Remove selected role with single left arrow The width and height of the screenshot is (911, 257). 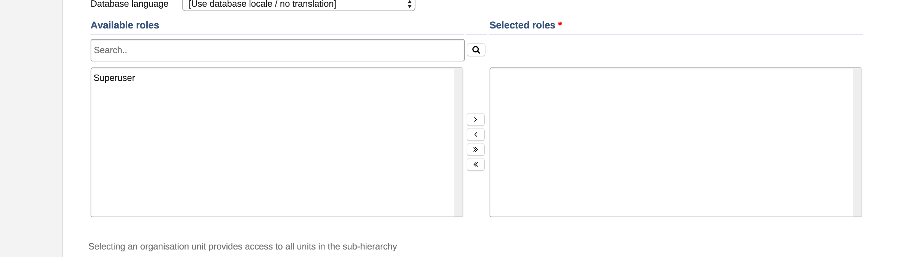475,134
